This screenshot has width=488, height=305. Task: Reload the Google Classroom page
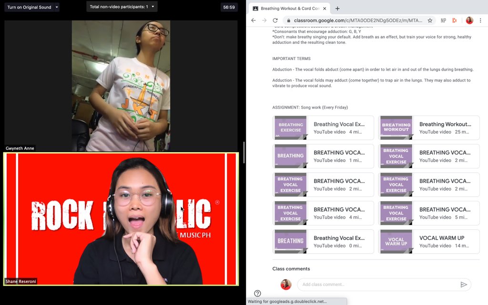pos(275,20)
